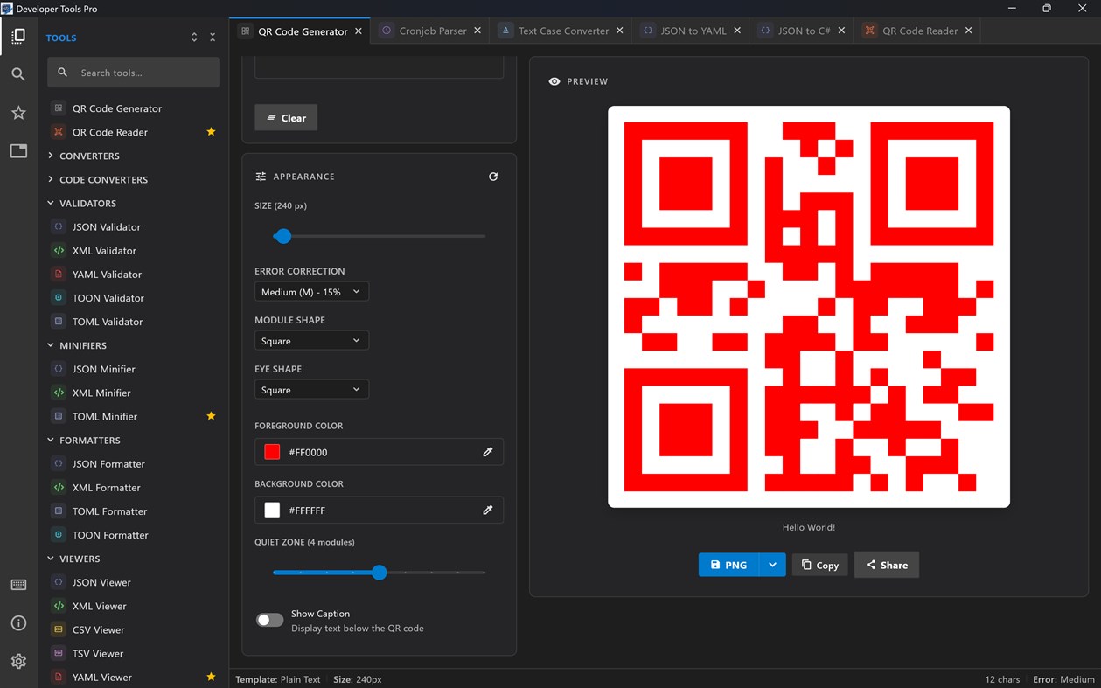Viewport: 1101px width, 688px height.
Task: Open the Module Shape dropdown
Action: click(311, 341)
